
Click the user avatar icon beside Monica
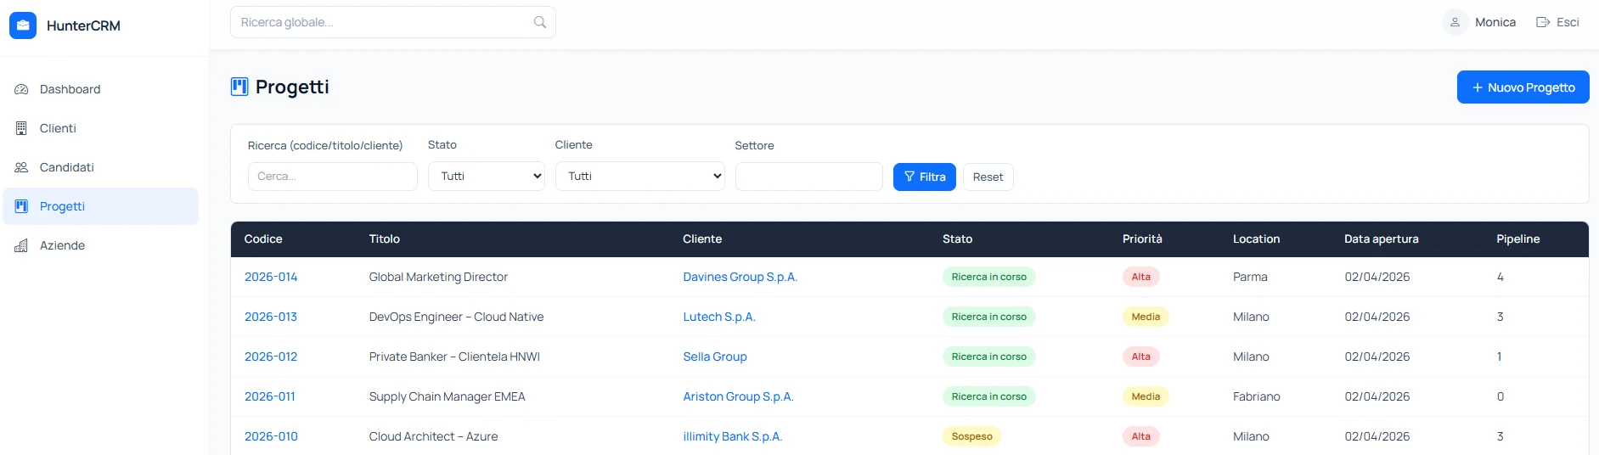(x=1455, y=22)
